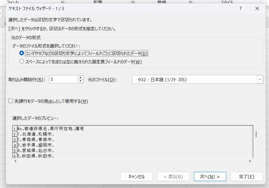The height and width of the screenshot is (188, 269).
Task: Click the 数値 group dialog launcher icon
Action: (x=191, y=2)
